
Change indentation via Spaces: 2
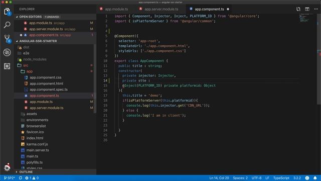pos(240,178)
